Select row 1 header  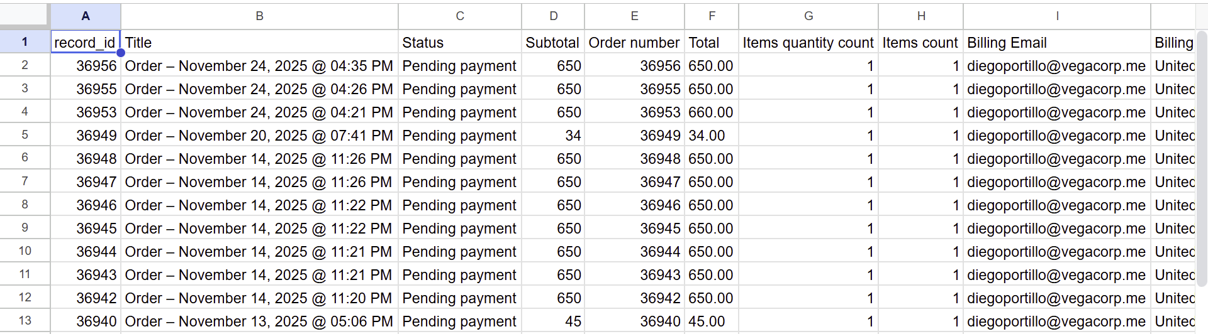(x=25, y=42)
